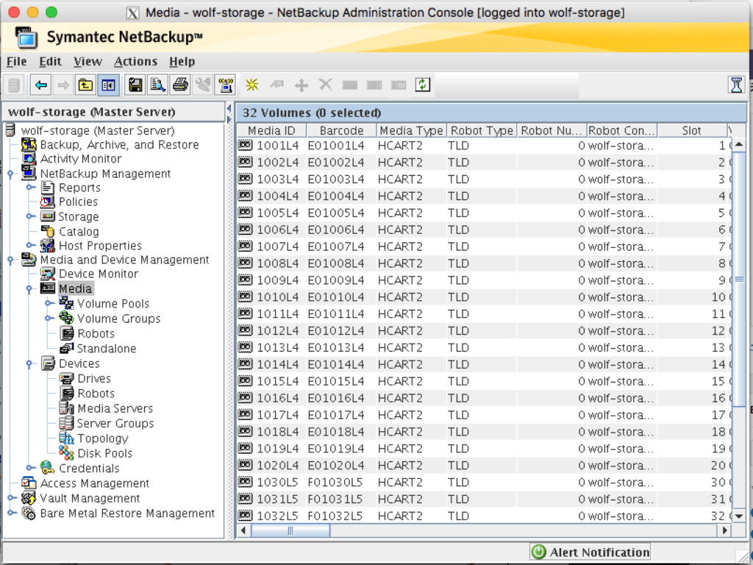Screen dimensions: 753x565
Task: Click the Save/Export toolbar icon
Action: click(135, 85)
